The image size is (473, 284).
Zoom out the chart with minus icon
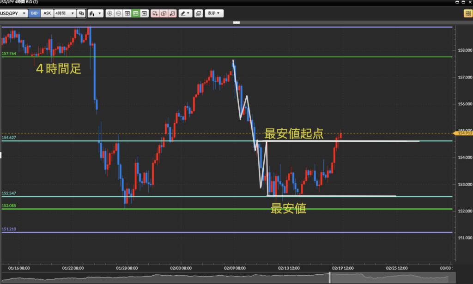(118, 13)
